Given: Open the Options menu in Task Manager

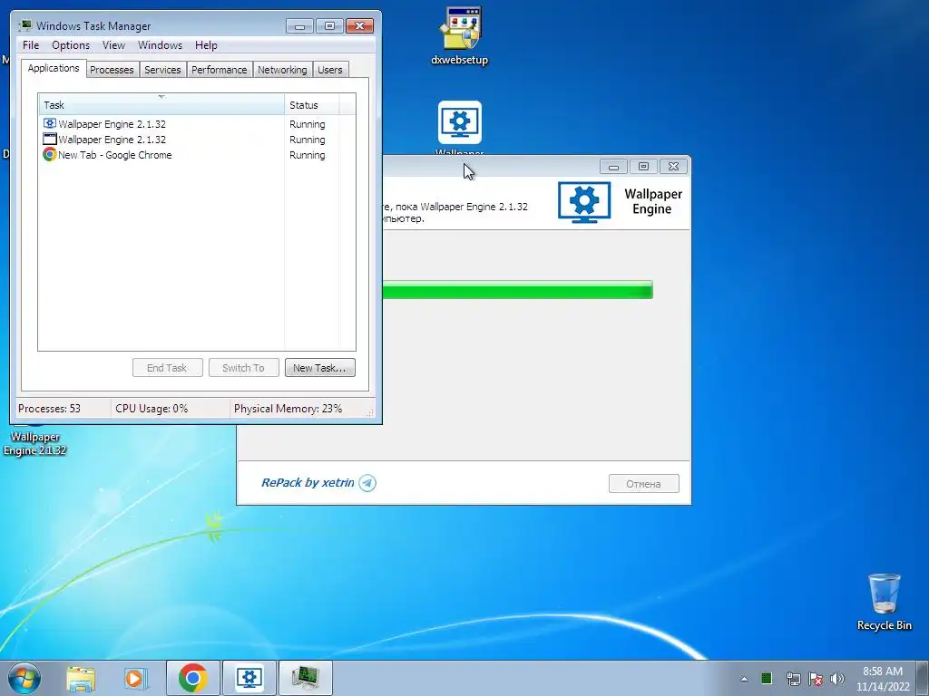Looking at the screenshot, I should 71,45.
